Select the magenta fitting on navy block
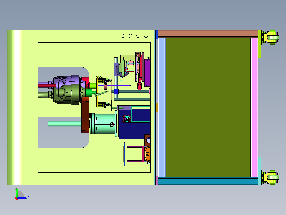The width and height of the screenshot is (286, 215). point(126,119)
